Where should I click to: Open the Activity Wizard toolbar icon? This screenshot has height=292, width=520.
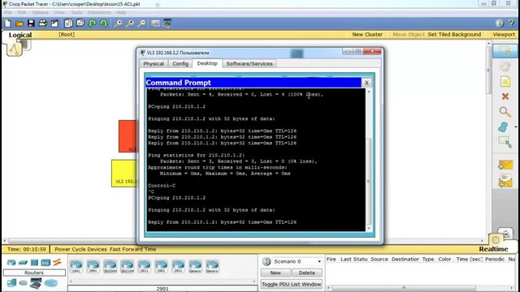[54, 24]
